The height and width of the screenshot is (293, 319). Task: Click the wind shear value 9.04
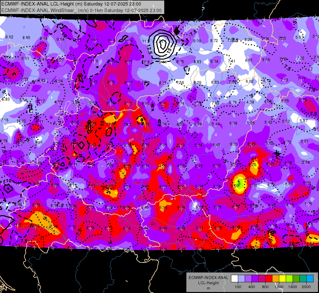click(x=214, y=62)
